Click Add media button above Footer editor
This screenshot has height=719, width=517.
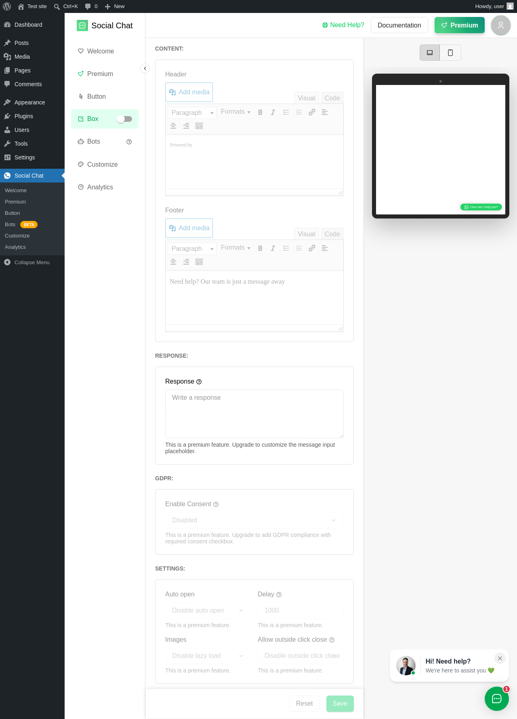pyautogui.click(x=189, y=228)
